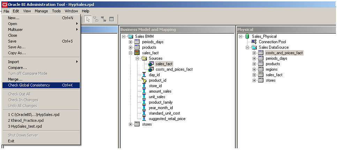
Task: Open the Edit menu
Action: [16, 11]
